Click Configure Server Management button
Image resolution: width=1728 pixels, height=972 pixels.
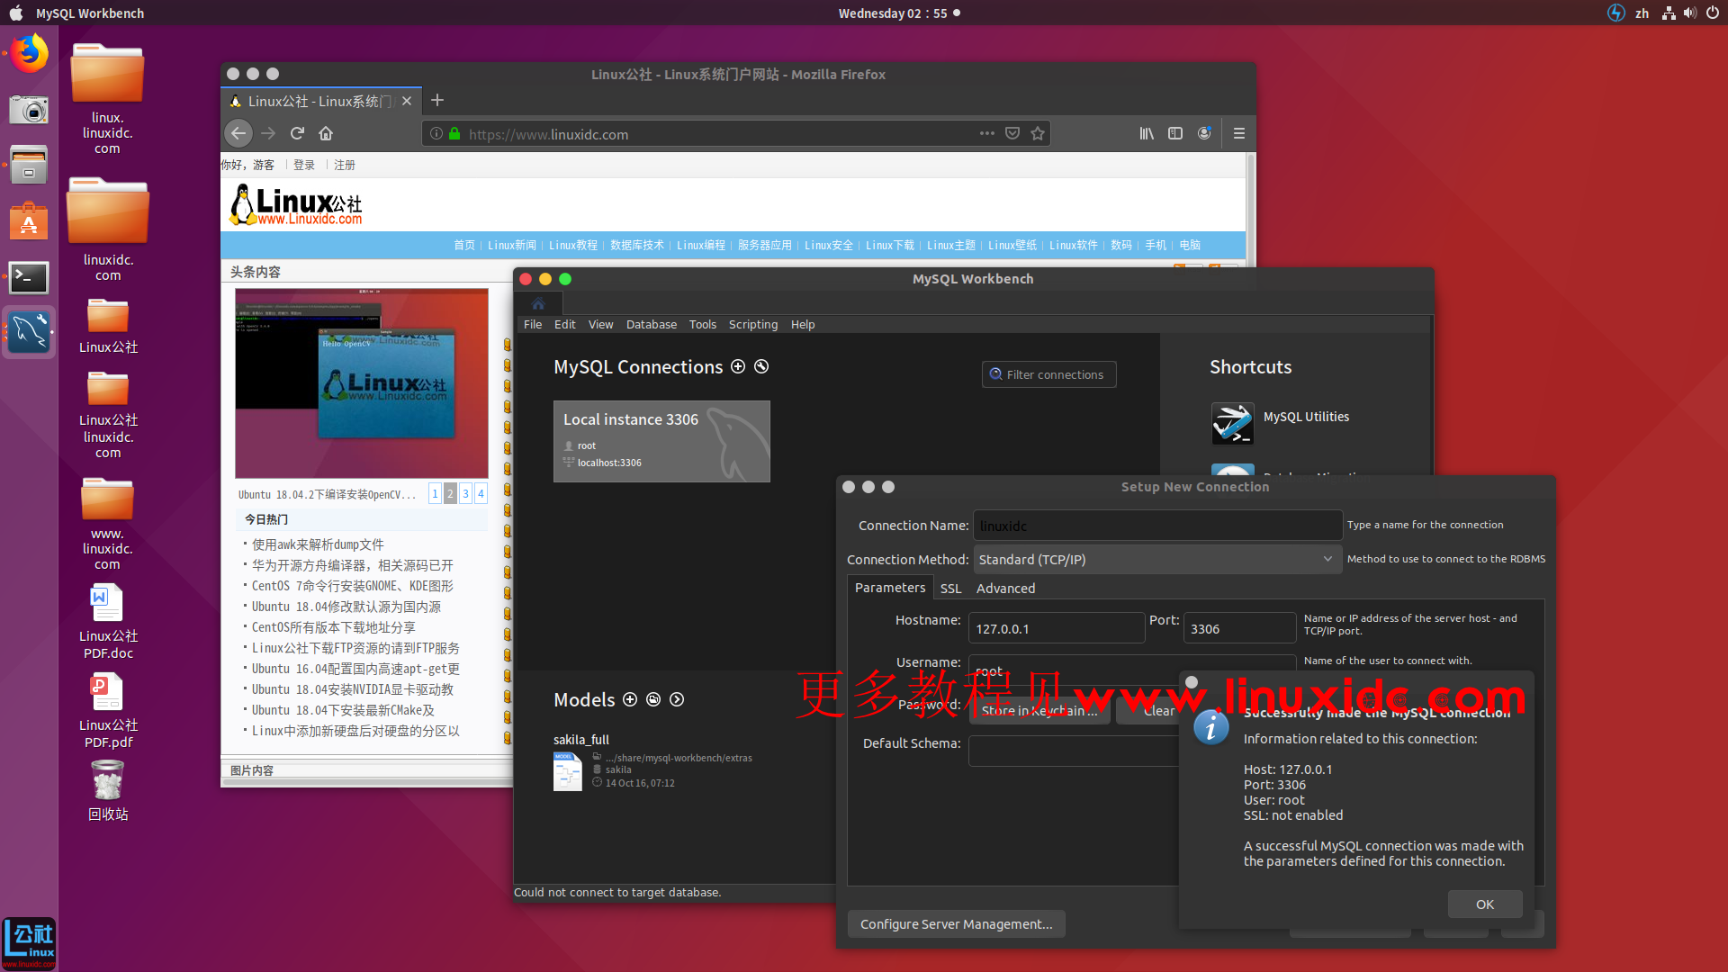(x=956, y=924)
